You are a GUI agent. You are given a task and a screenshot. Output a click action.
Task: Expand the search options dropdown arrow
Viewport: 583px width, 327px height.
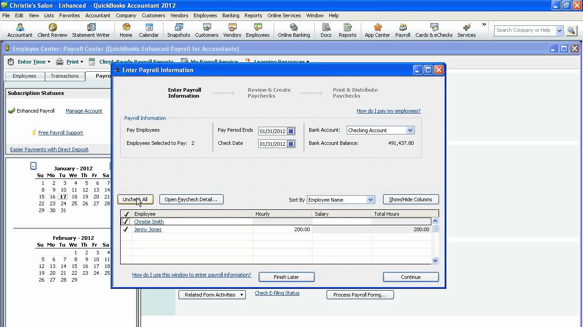(559, 30)
